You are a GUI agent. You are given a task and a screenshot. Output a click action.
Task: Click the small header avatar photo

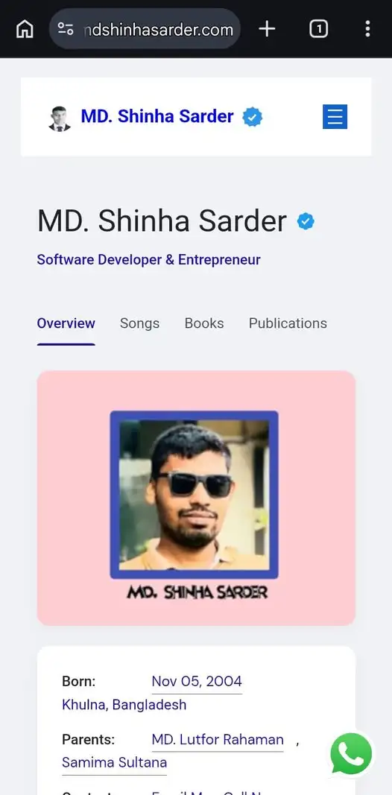click(x=60, y=118)
